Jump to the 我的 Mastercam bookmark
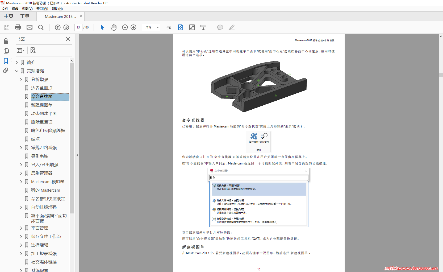Image resolution: width=443 pixels, height=272 pixels. coord(45,190)
